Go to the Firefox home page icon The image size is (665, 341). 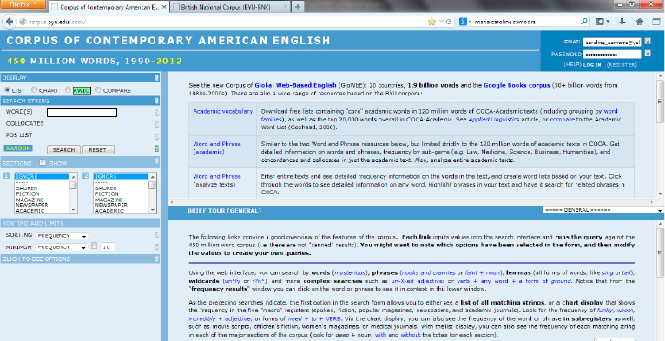(x=640, y=22)
